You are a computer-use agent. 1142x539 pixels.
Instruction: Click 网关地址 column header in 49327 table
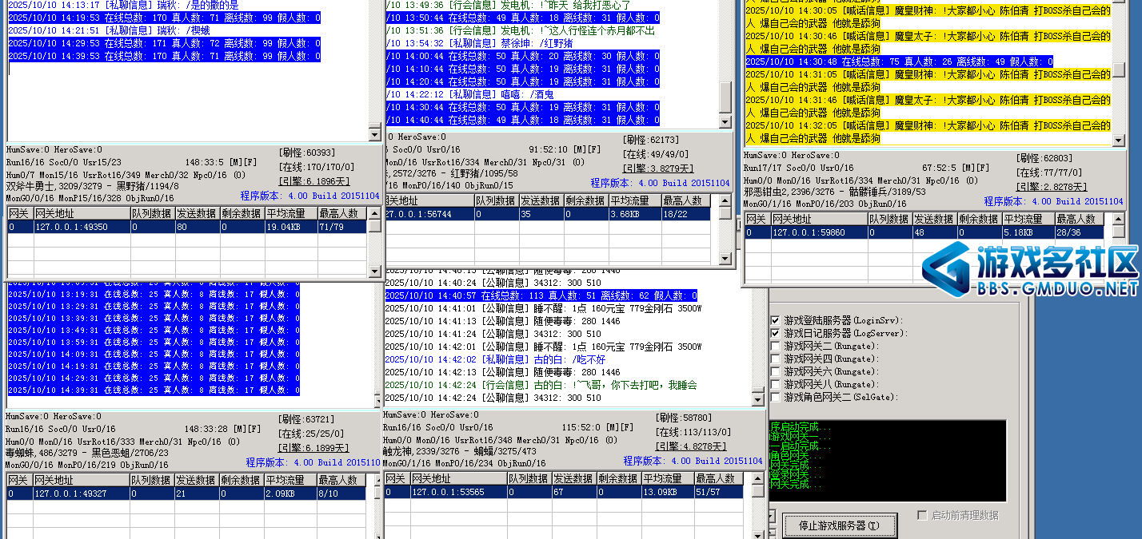(x=80, y=480)
